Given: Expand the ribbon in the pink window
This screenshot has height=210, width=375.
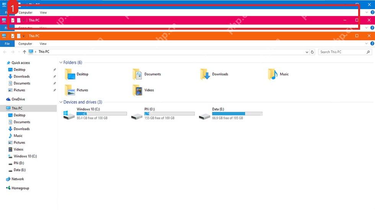Looking at the screenshot, I should [367, 28].
